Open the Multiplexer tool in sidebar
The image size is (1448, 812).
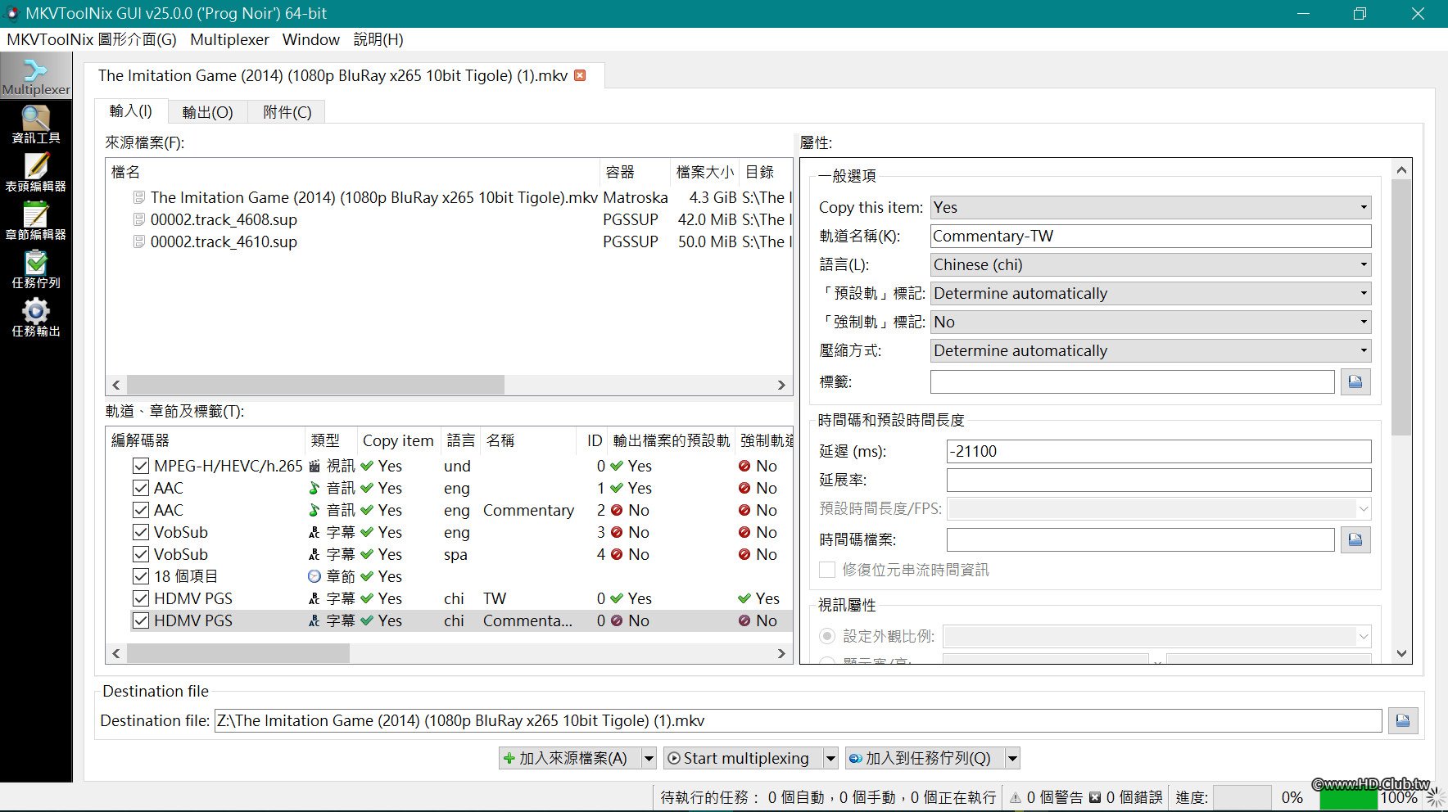(x=36, y=76)
